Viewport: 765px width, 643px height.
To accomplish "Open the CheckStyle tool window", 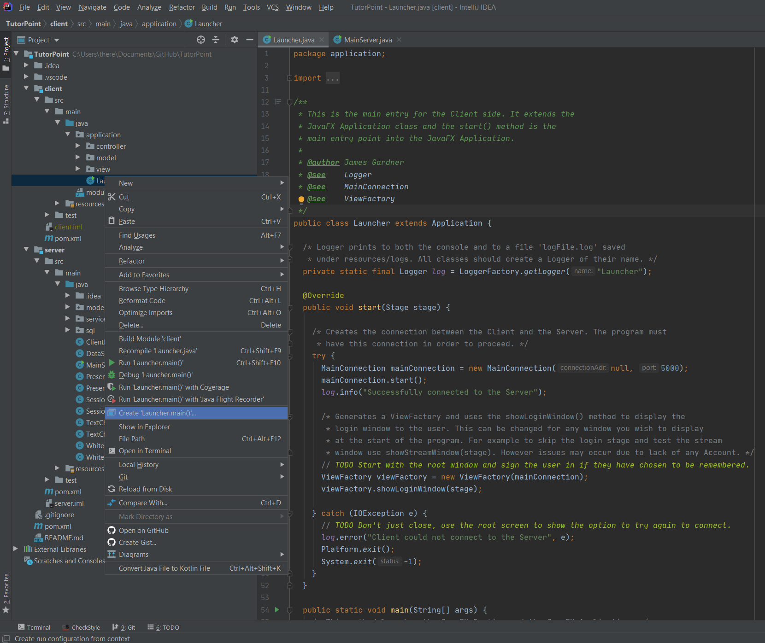I will (81, 627).
